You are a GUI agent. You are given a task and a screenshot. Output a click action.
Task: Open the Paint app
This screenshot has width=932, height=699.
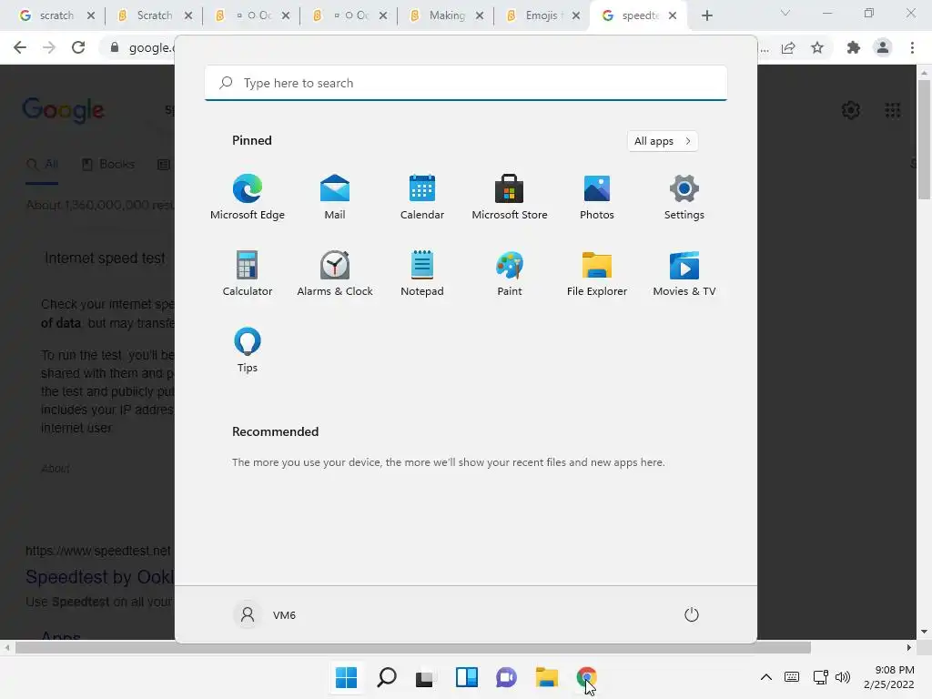510,273
